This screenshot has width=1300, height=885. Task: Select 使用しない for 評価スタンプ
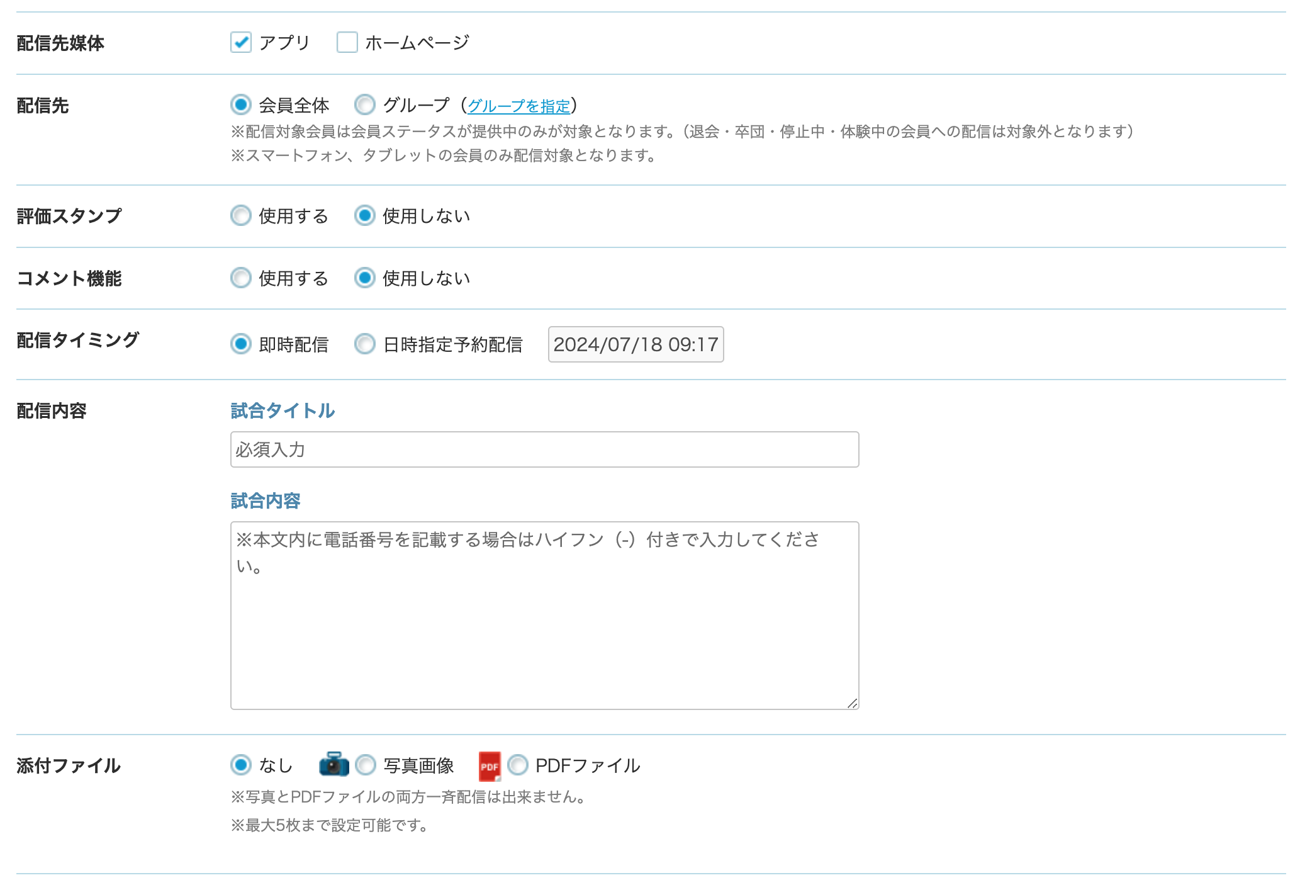point(365,216)
